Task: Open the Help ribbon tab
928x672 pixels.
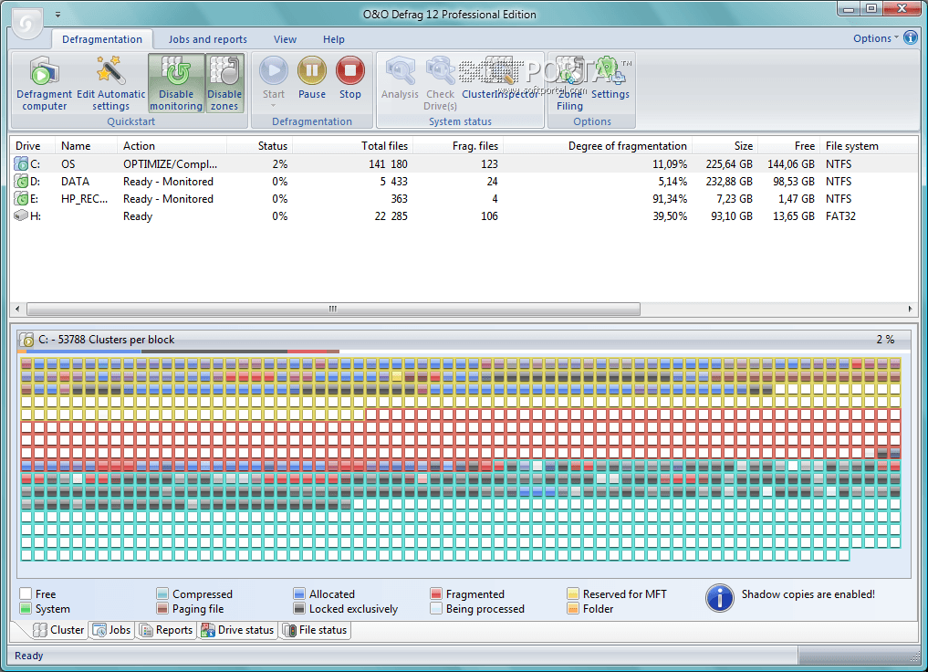Action: coord(334,39)
